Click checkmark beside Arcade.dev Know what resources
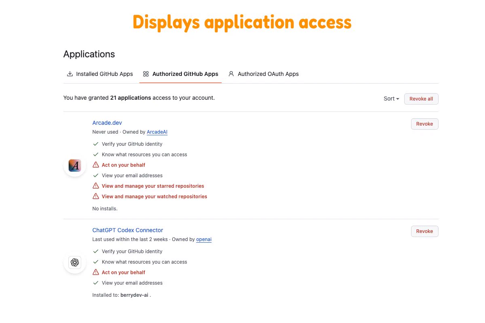Image resolution: width=485 pixels, height=323 pixels. [x=96, y=154]
